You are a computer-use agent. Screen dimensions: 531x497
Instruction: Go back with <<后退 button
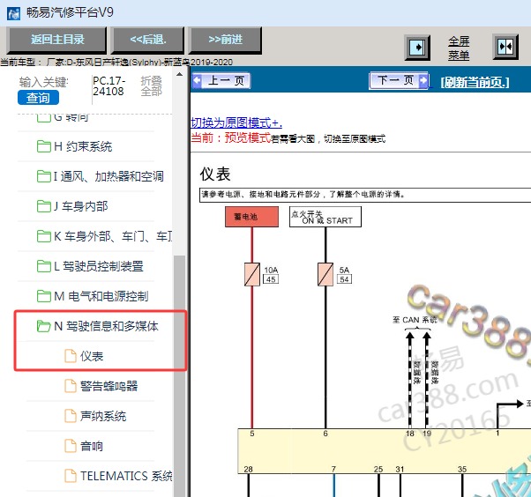click(148, 40)
